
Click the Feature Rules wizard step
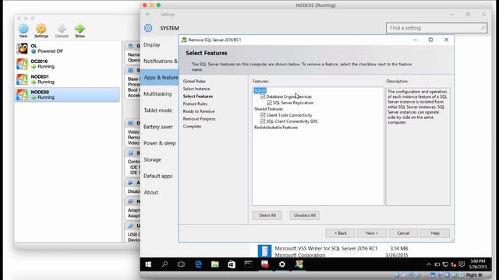[195, 103]
